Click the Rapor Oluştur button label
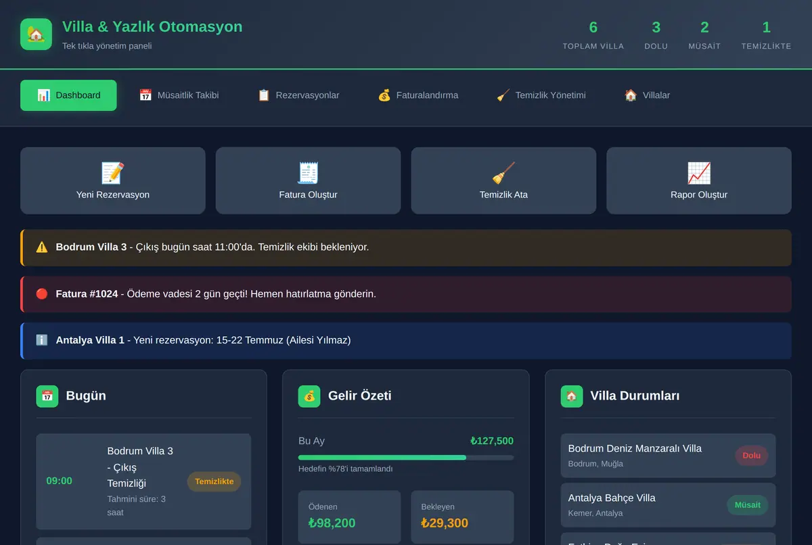812x545 pixels. 699,195
